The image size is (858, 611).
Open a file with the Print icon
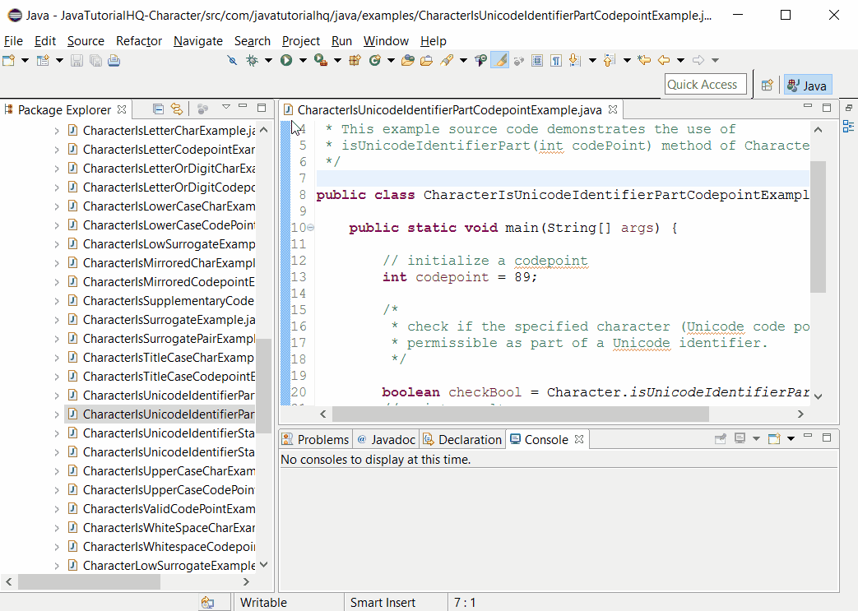tap(114, 61)
